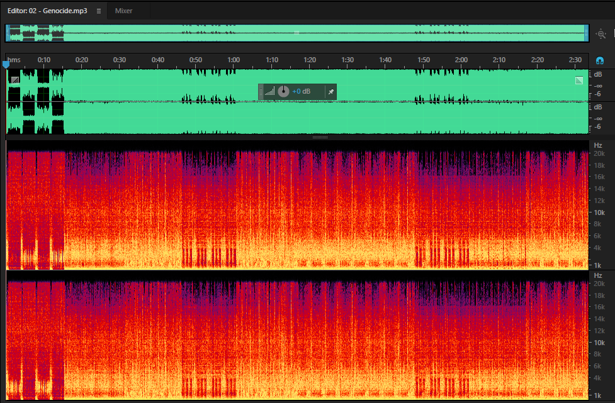This screenshot has height=403, width=615.
Task: Pin the volume HUD with the pushpin icon
Action: tap(331, 92)
